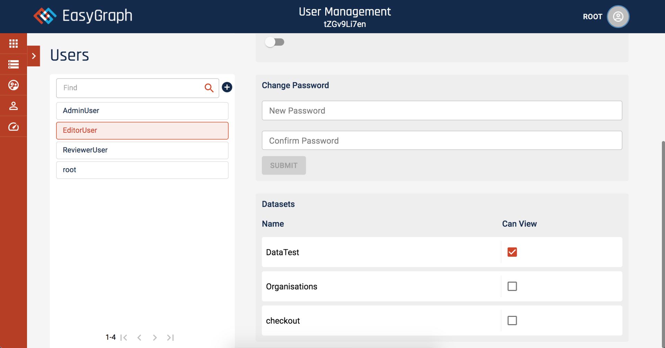Enable Can View for Organisations dataset

pos(512,286)
